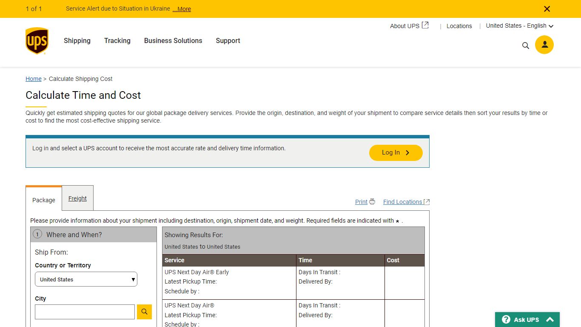The height and width of the screenshot is (327, 581).
Task: Click external link icon beside Find Locations
Action: pyautogui.click(x=427, y=202)
